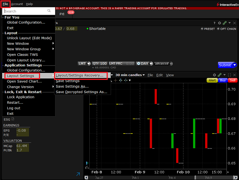Click the LMT PRC price field

[122, 63]
